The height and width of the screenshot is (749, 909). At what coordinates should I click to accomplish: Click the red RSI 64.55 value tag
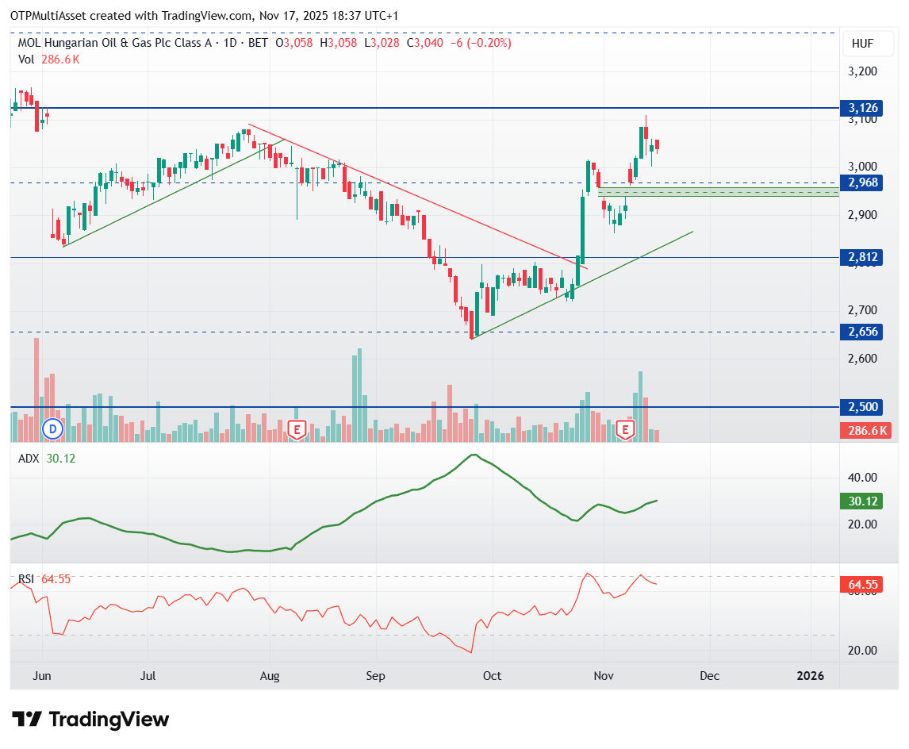pos(863,585)
